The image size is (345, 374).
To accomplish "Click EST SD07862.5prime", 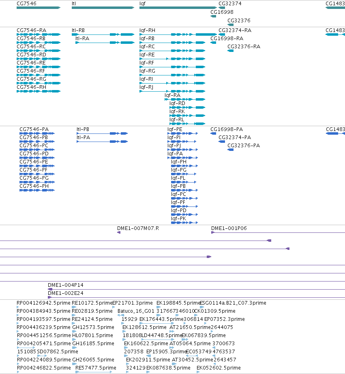I will [58, 352].
